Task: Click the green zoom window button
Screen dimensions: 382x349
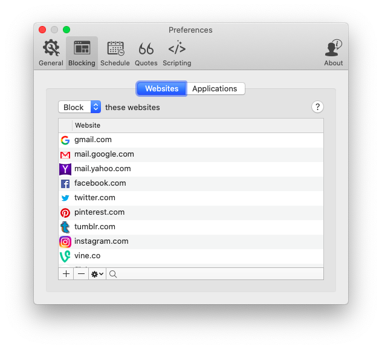Action: [x=66, y=30]
